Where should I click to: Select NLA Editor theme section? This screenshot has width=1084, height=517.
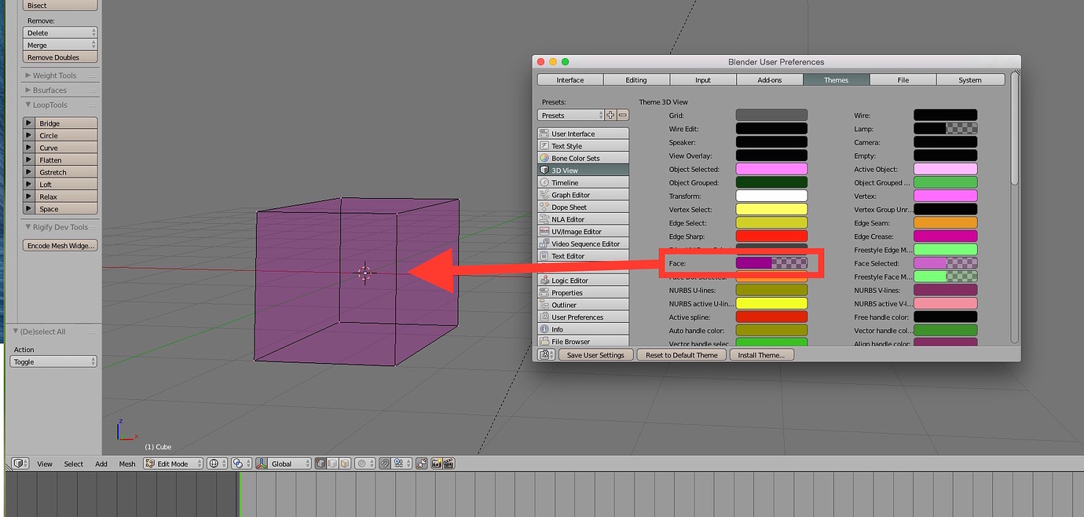(x=584, y=219)
